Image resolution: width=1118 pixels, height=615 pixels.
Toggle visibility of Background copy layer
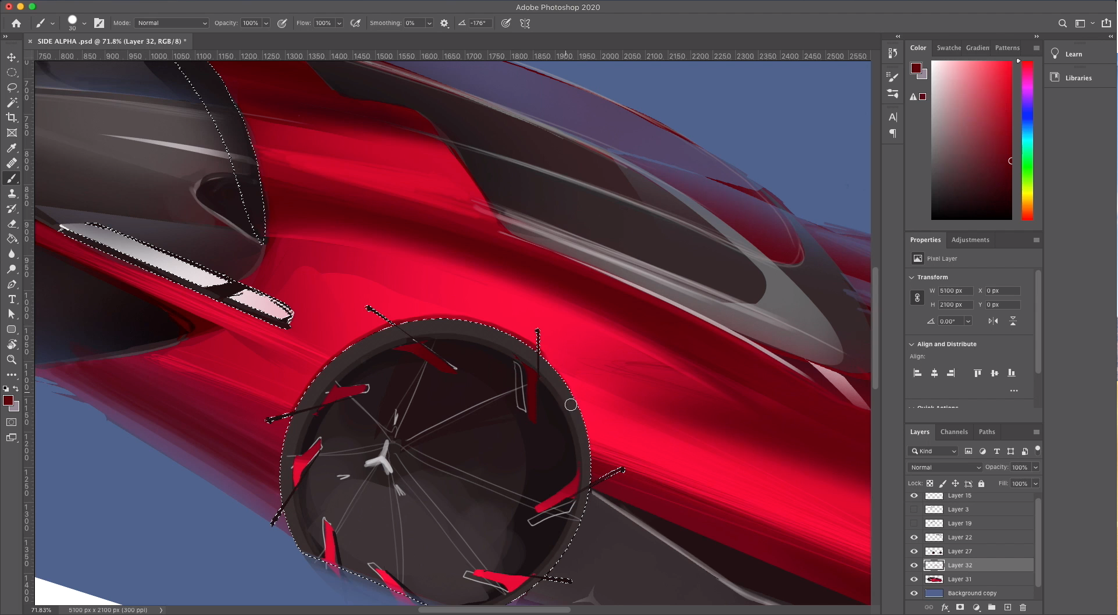(914, 593)
